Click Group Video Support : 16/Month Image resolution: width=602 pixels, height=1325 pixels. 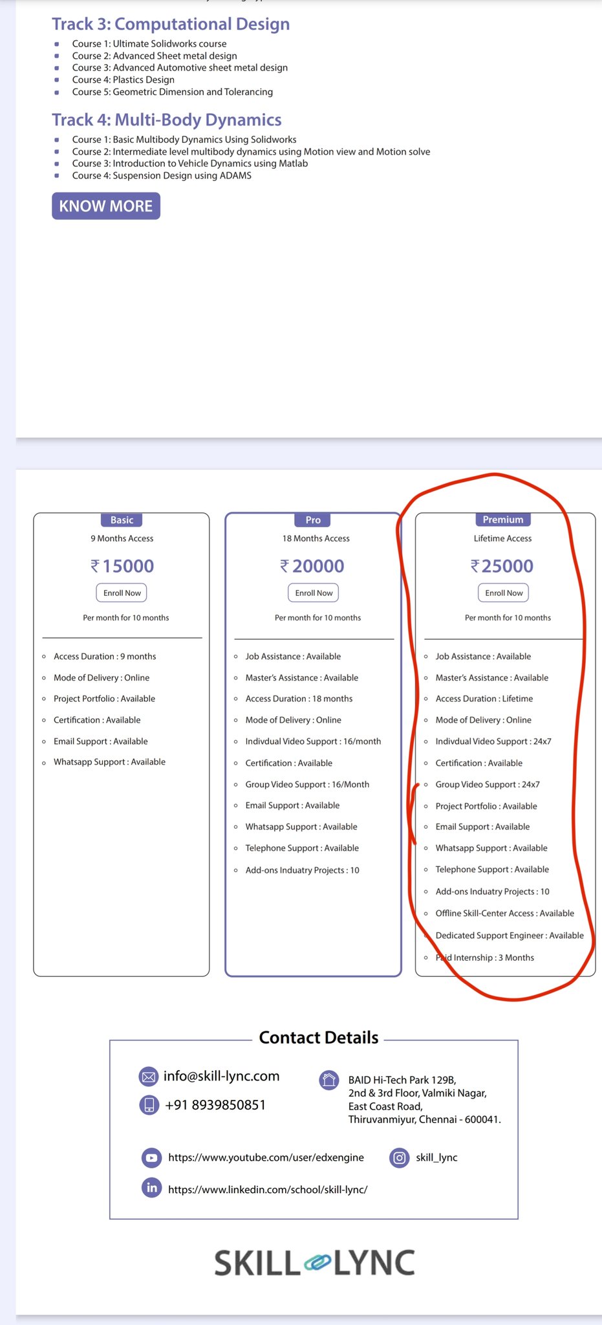[x=307, y=784]
